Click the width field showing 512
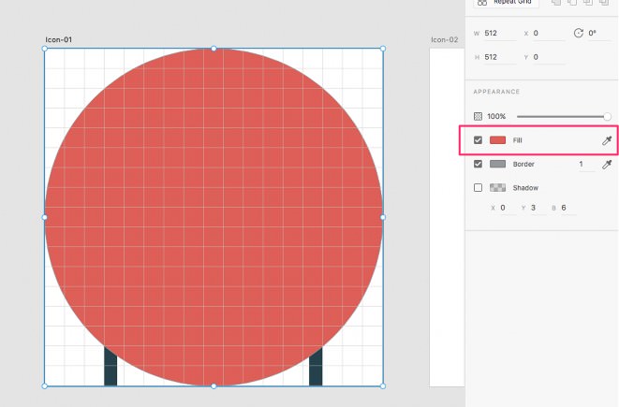Viewport: 619px width, 407px height. click(x=500, y=34)
